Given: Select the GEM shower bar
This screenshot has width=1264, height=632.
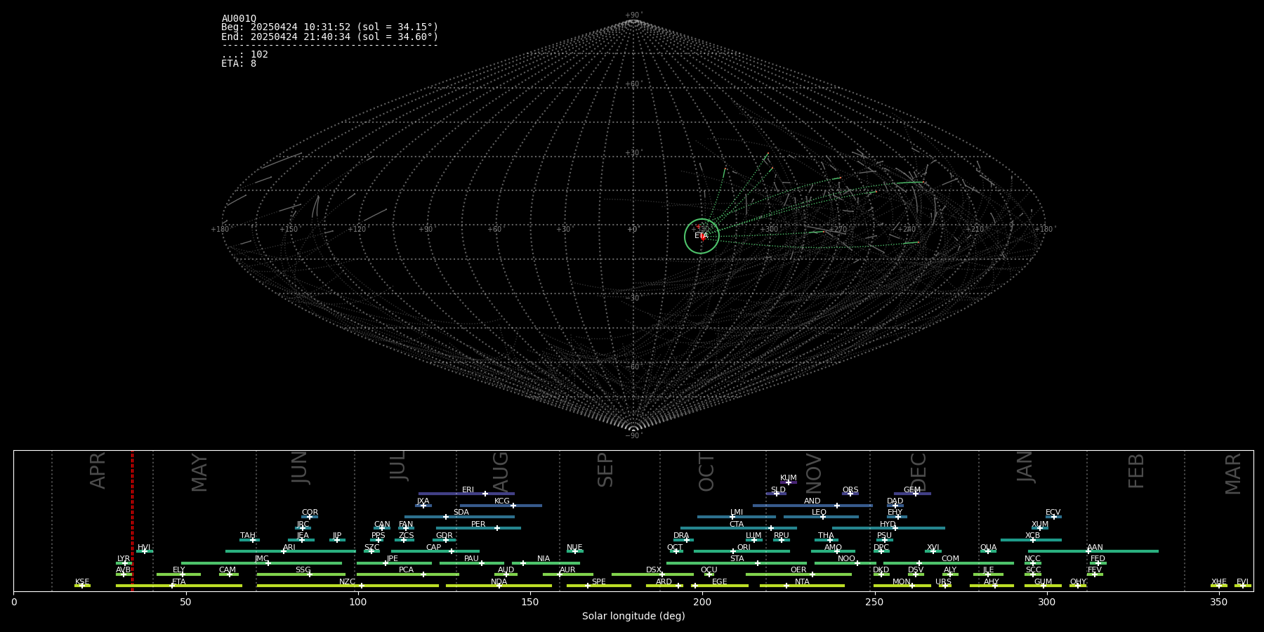Looking at the screenshot, I should coord(912,494).
